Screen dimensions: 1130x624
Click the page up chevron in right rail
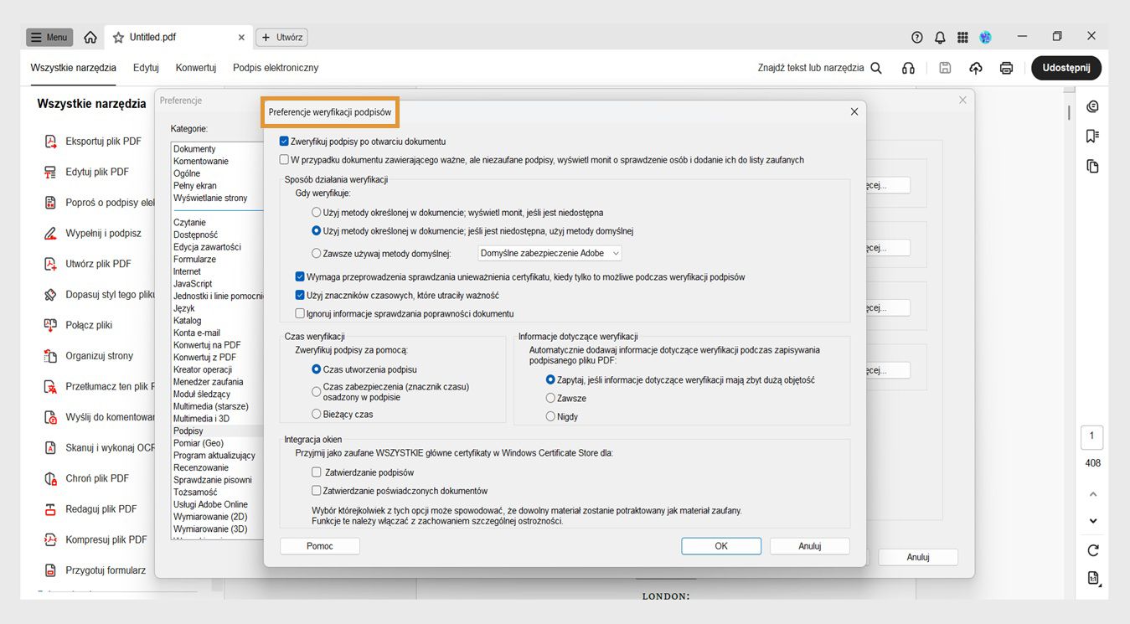(x=1092, y=494)
